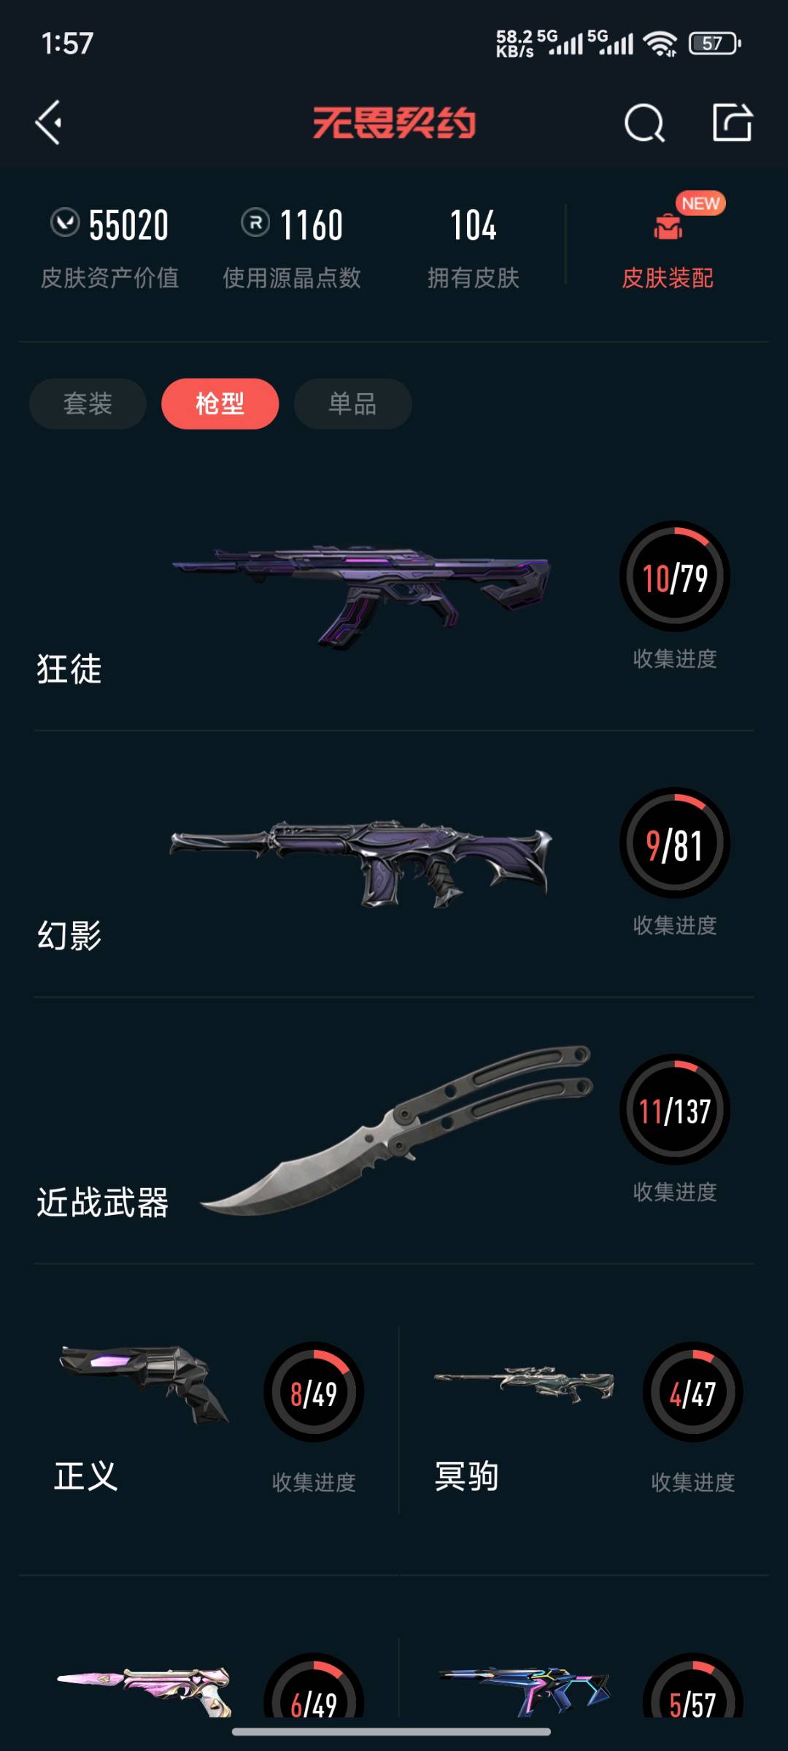Open 皮肤装配 briefcase icon

(668, 226)
